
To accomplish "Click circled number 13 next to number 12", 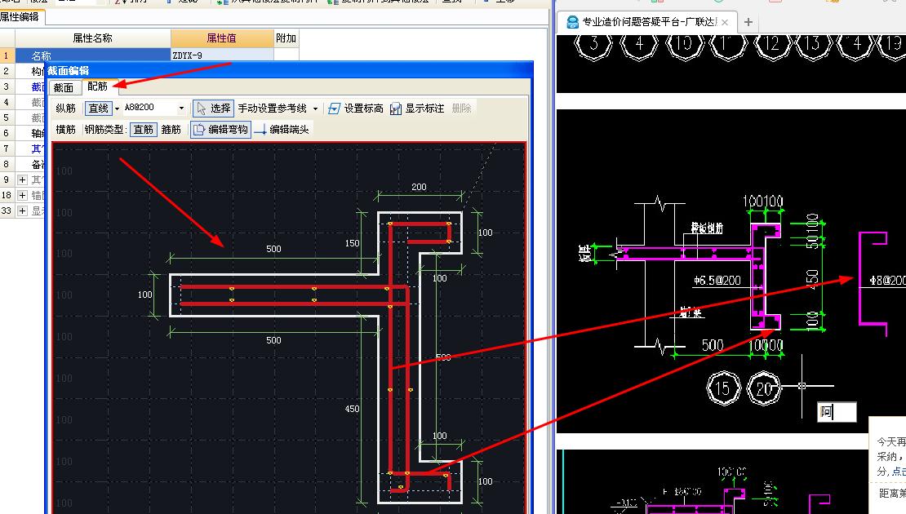I will coord(812,44).
